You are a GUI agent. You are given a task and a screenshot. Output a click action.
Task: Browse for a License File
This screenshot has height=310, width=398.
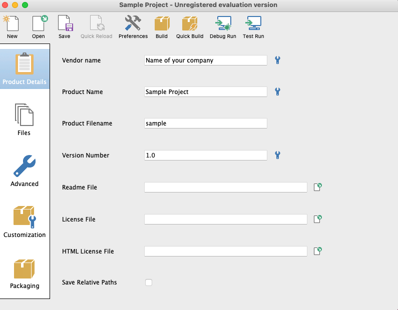coord(317,219)
